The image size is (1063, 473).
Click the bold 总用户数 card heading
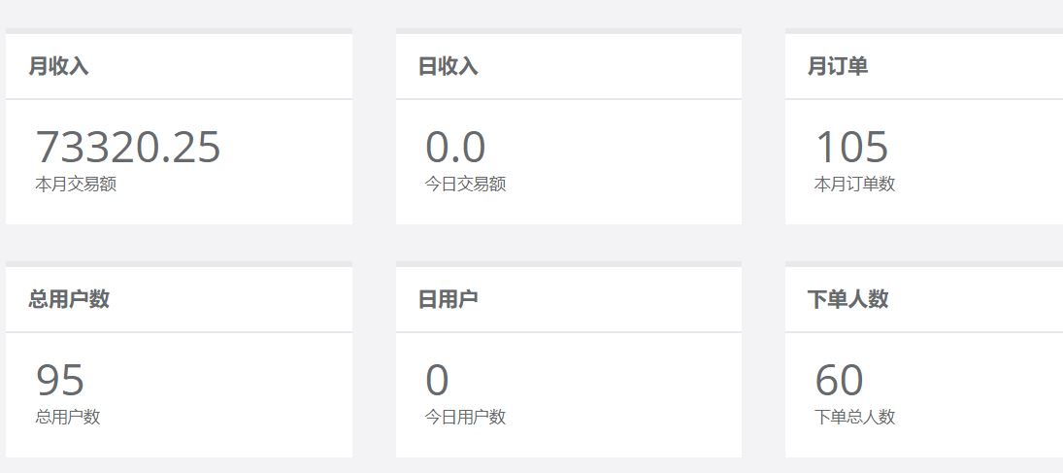click(69, 299)
